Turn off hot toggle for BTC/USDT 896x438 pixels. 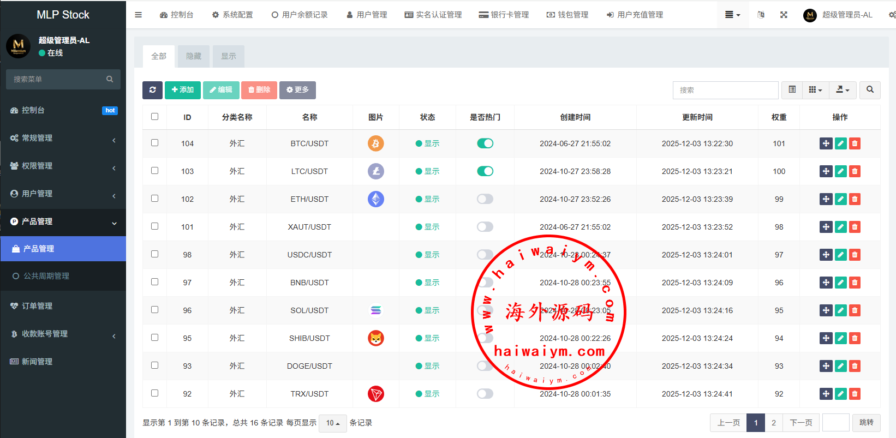click(x=485, y=143)
